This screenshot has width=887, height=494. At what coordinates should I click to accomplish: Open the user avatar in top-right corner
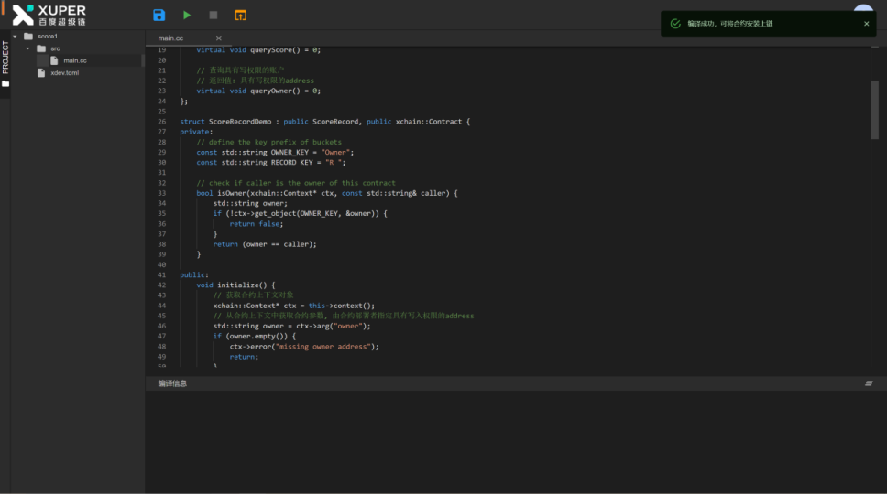(x=863, y=7)
